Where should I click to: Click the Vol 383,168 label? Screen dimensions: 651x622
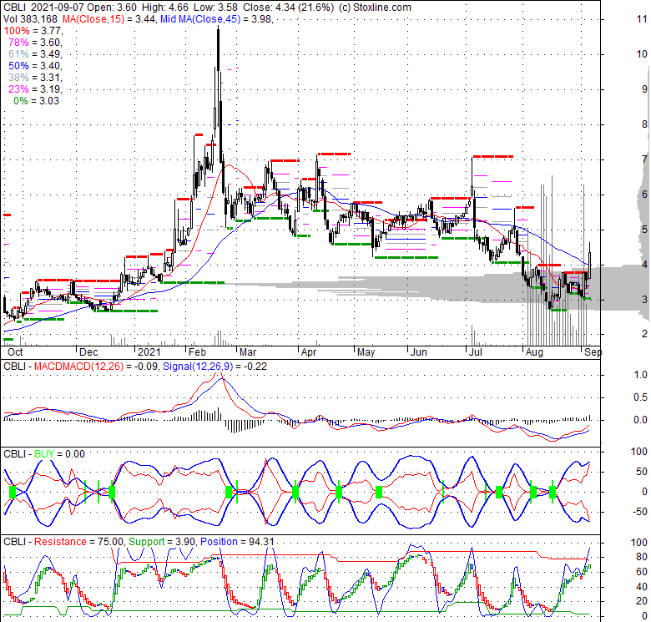[31, 19]
